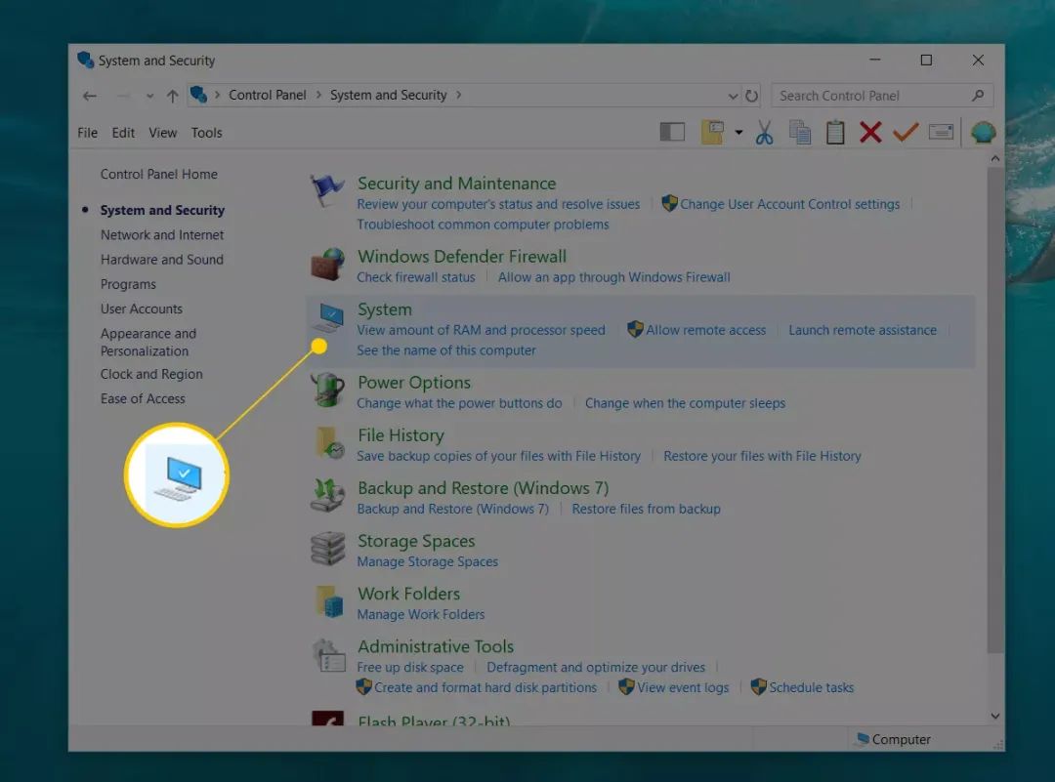This screenshot has height=782, width=1055.
Task: Click View amount of RAM and processor speed
Action: [x=481, y=330]
